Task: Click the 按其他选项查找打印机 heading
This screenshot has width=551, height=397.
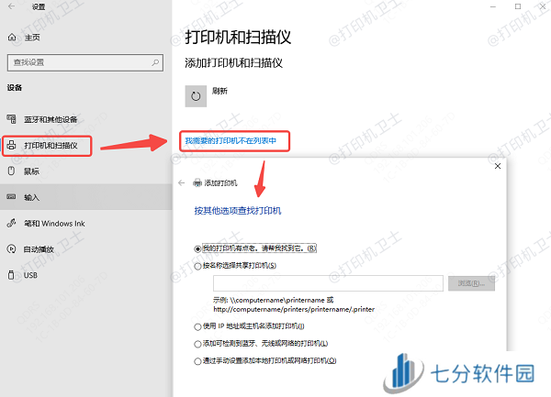Action: click(238, 211)
